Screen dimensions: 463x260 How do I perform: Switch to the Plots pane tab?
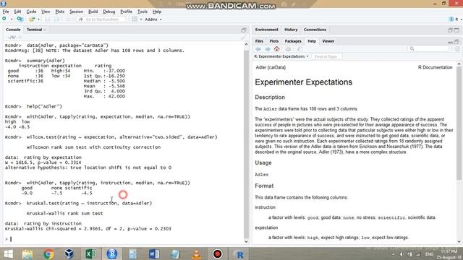click(x=273, y=41)
